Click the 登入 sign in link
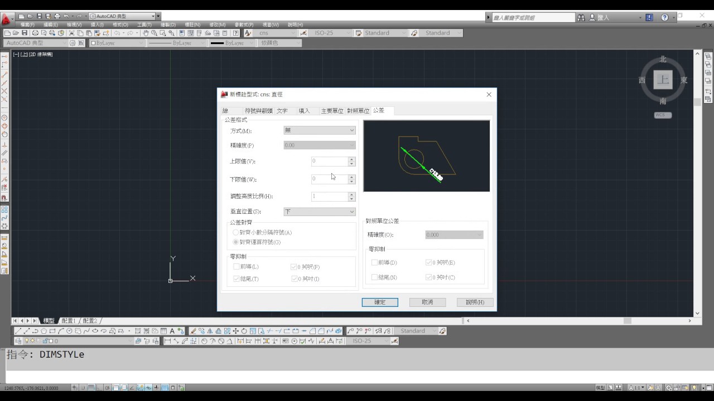The image size is (714, 401). click(603, 17)
